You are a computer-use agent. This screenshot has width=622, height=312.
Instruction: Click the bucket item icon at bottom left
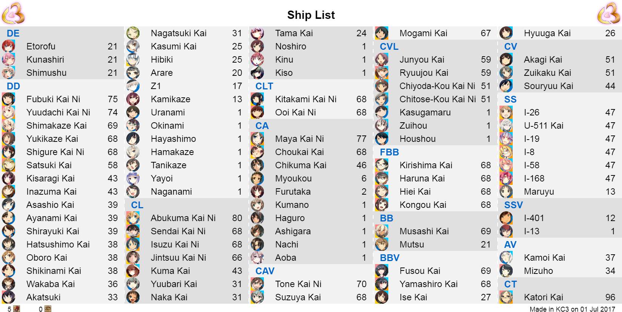tap(17, 309)
